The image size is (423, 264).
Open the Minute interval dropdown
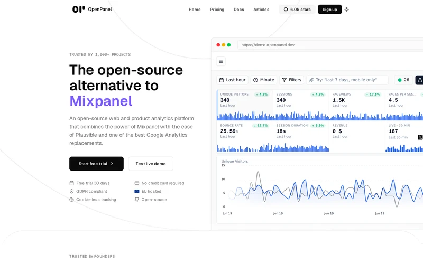263,80
